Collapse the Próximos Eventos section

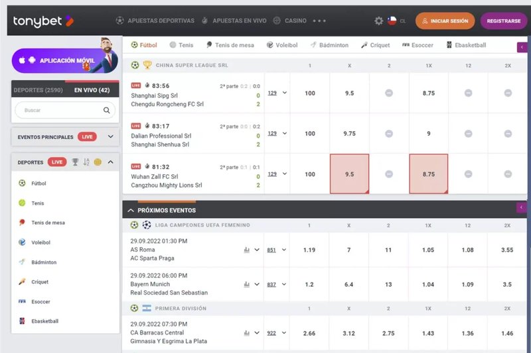click(x=131, y=211)
